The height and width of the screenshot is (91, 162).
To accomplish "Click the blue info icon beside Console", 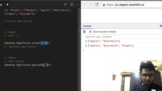I will pos(161,26).
